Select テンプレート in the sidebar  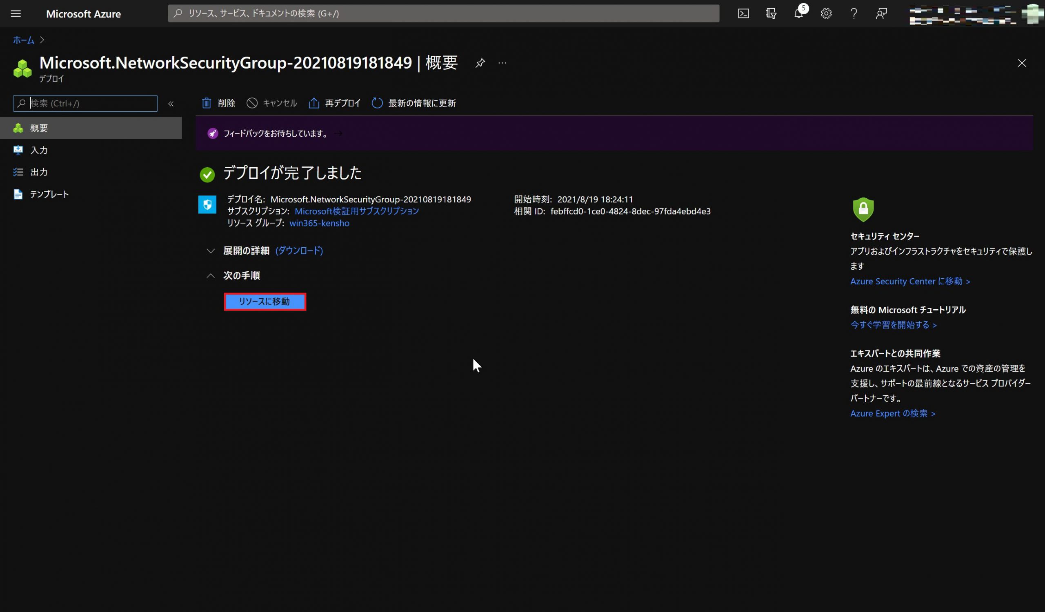pyautogui.click(x=49, y=194)
